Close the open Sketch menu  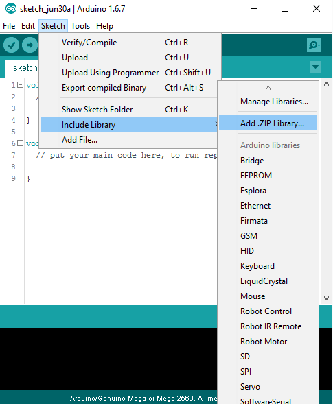point(53,26)
